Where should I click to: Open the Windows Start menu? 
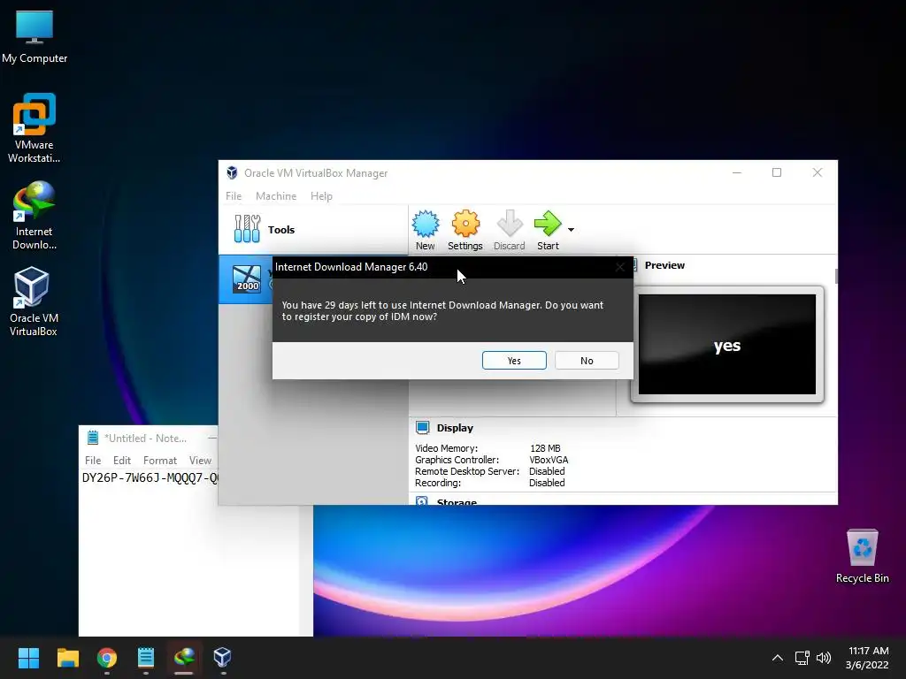pos(28,658)
